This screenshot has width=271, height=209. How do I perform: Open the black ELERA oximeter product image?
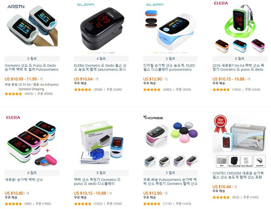click(101, 28)
